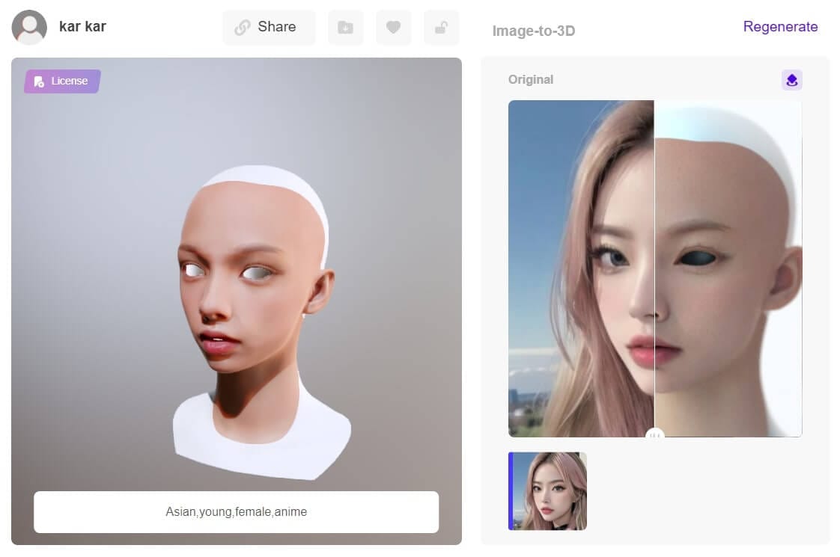The height and width of the screenshot is (557, 840).
Task: Click the Regenerate link
Action: coord(780,27)
